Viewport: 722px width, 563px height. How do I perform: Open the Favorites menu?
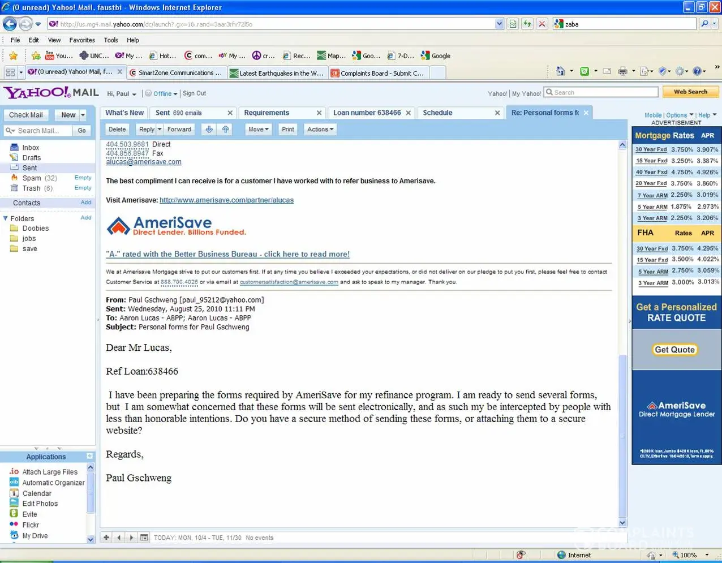pos(82,40)
